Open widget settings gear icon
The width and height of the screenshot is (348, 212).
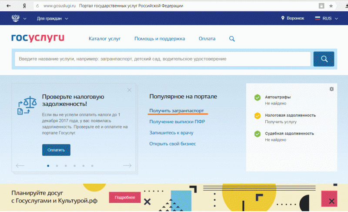coord(331,89)
